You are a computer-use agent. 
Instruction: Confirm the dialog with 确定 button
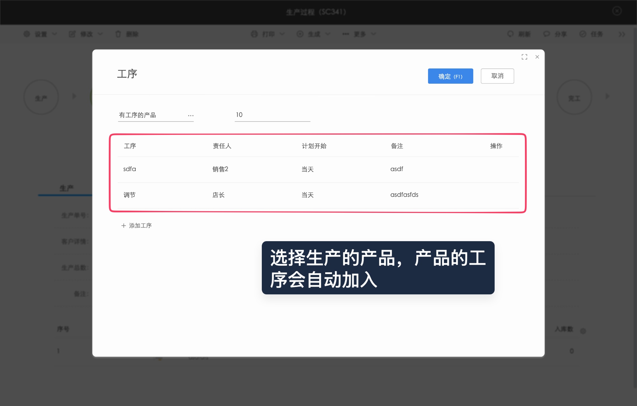[450, 76]
